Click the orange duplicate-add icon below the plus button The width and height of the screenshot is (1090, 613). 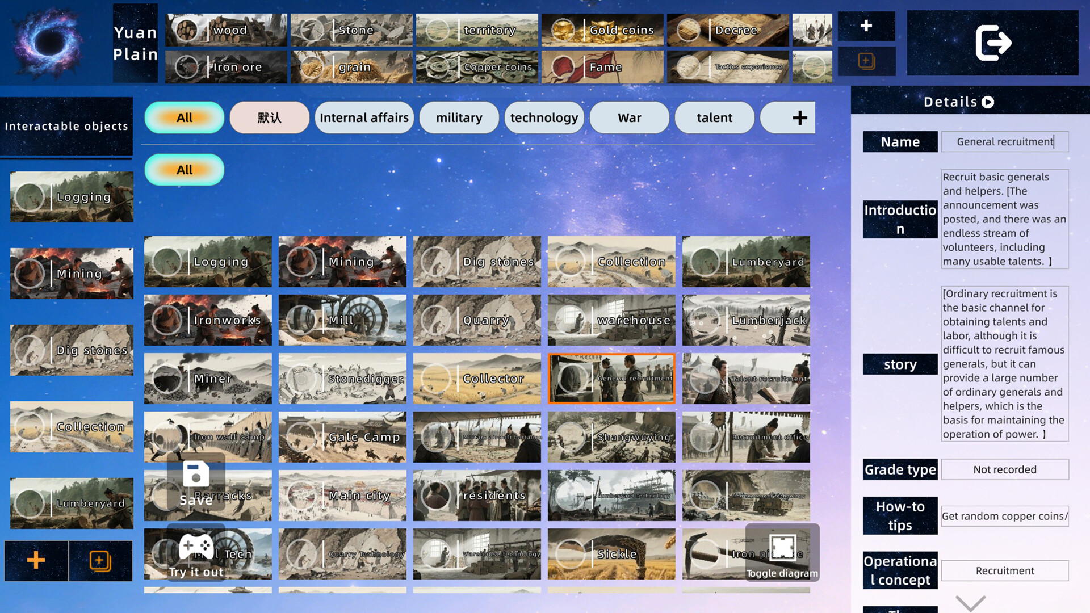(x=866, y=61)
